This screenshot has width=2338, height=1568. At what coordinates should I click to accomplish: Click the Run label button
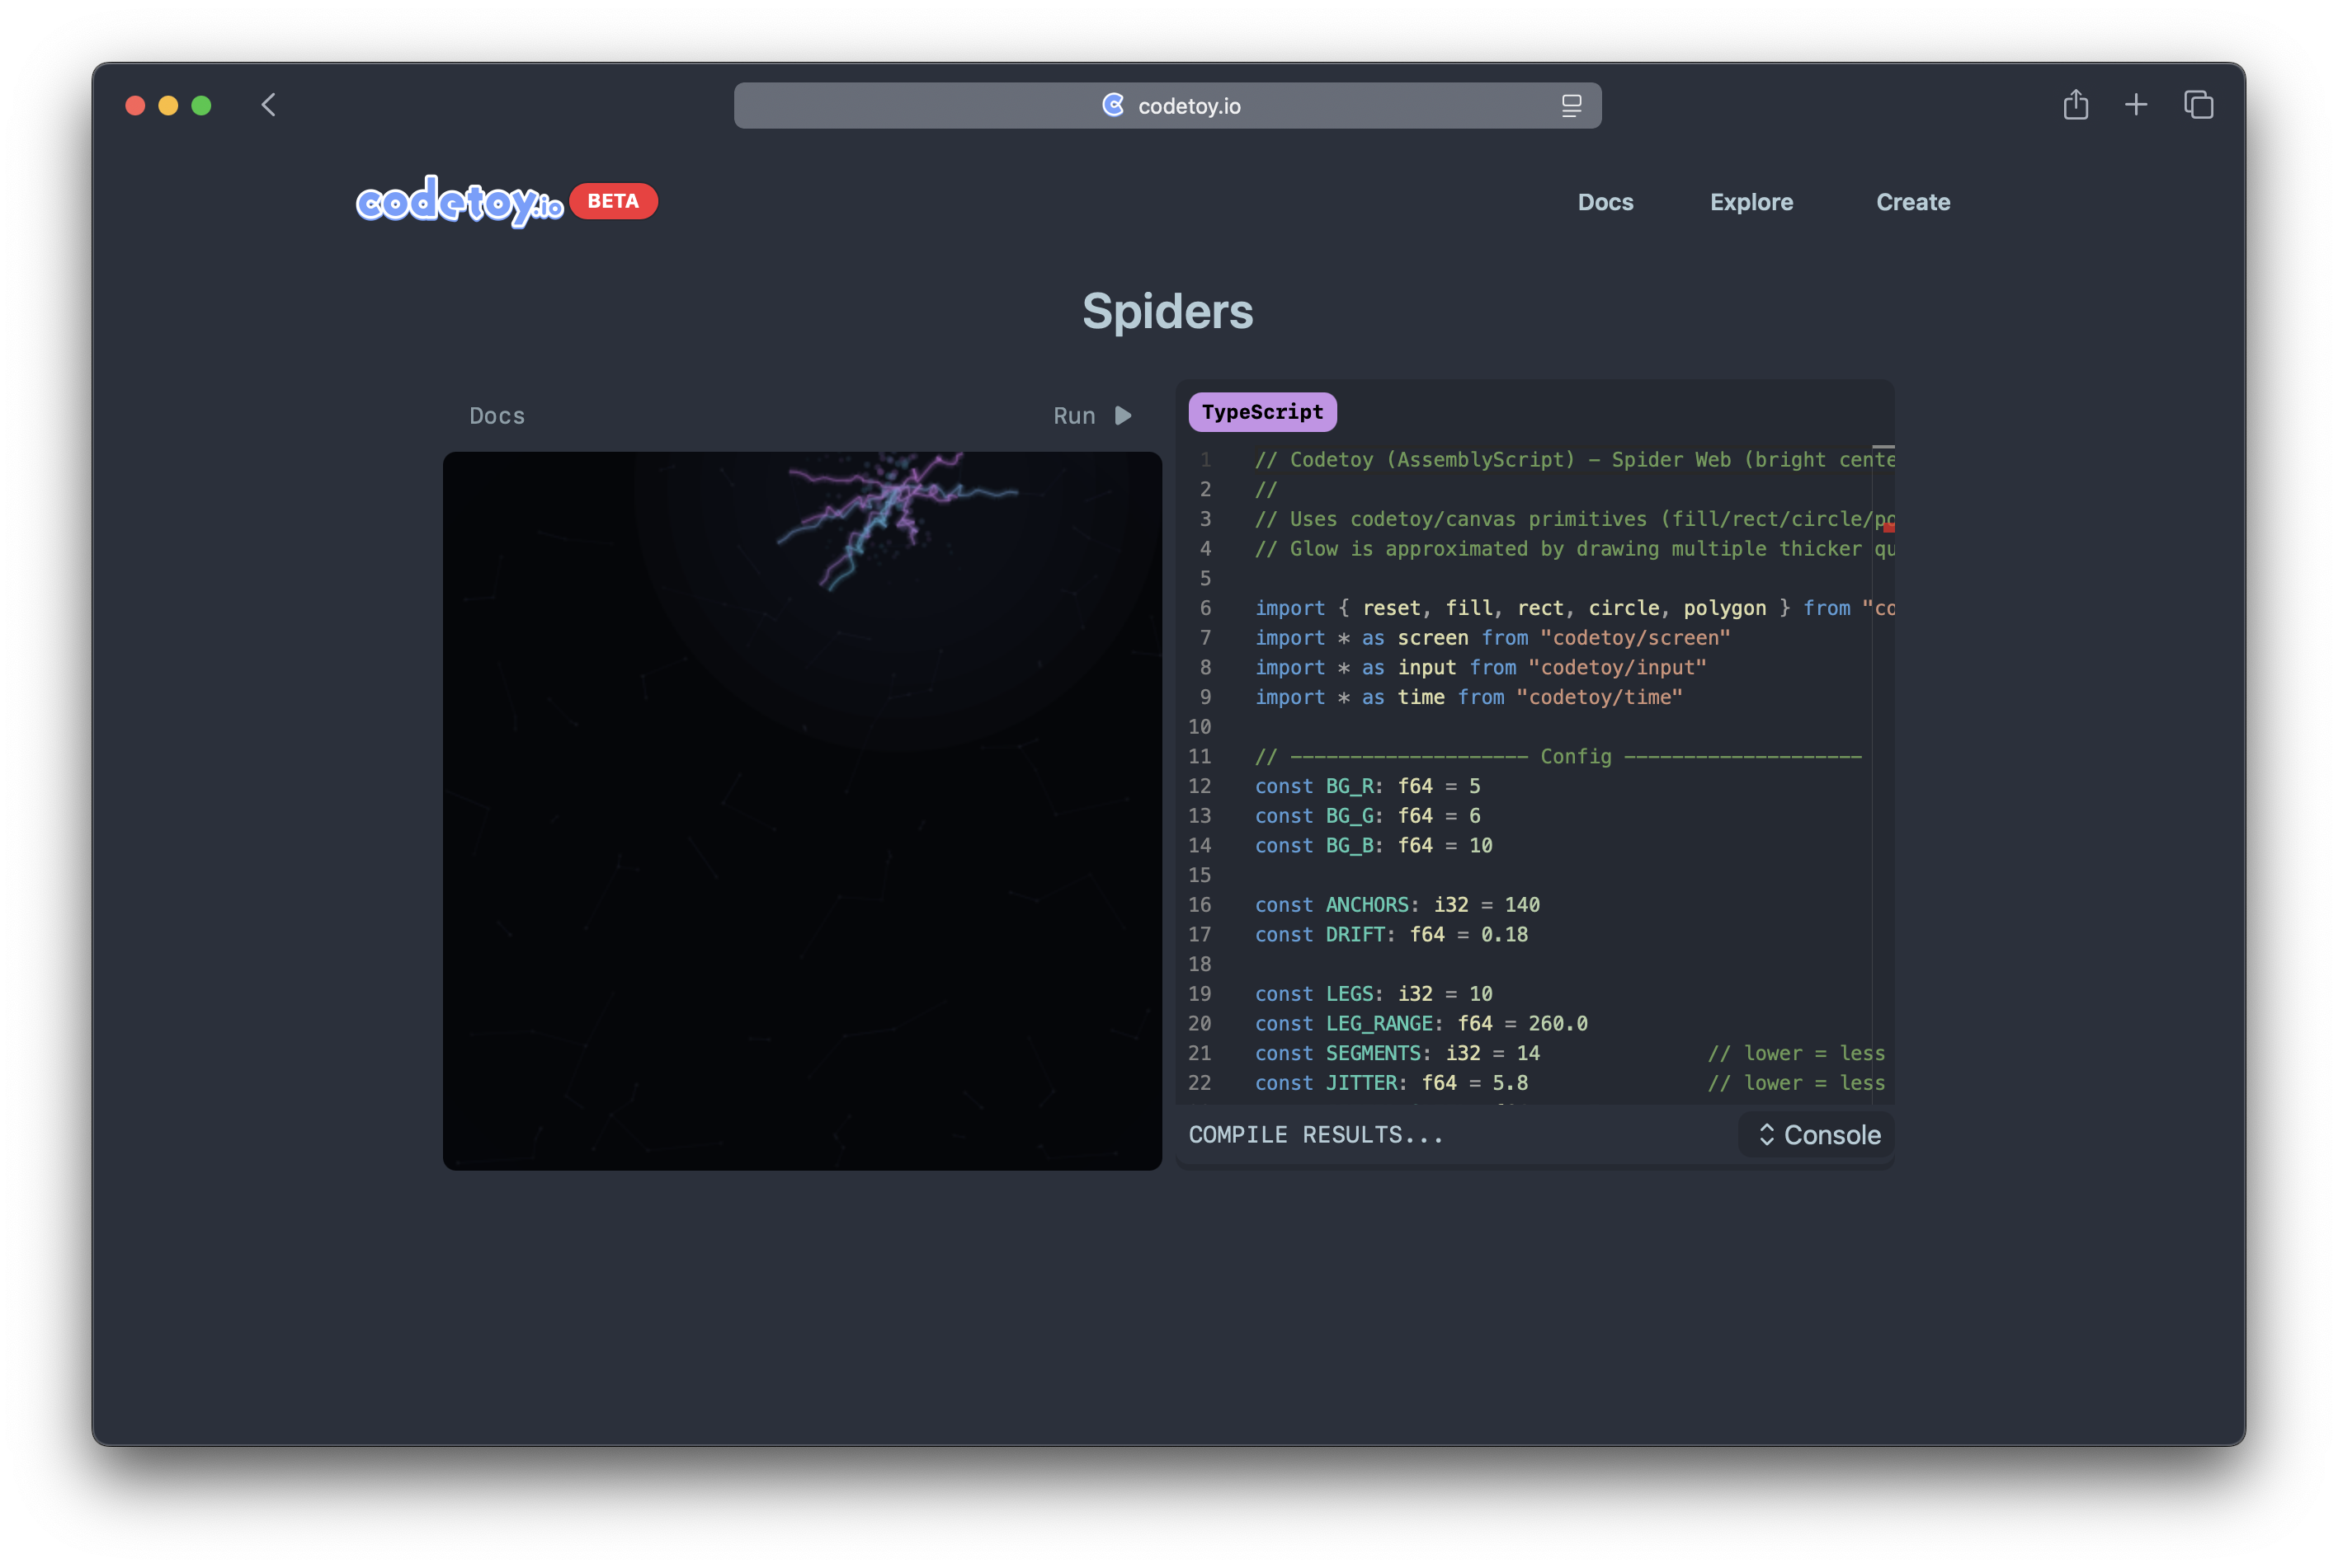(x=1073, y=416)
